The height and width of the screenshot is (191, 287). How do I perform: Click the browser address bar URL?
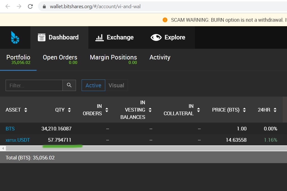95,6
